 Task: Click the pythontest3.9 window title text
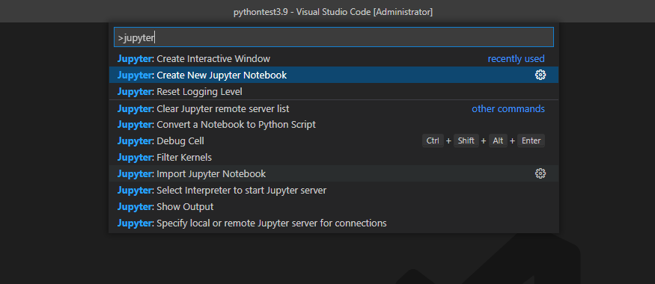(333, 12)
